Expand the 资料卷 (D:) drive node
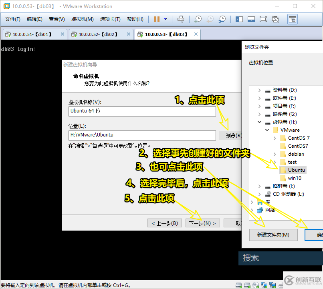Image resolution: width=323 pixels, height=289 pixels. pyautogui.click(x=260, y=90)
